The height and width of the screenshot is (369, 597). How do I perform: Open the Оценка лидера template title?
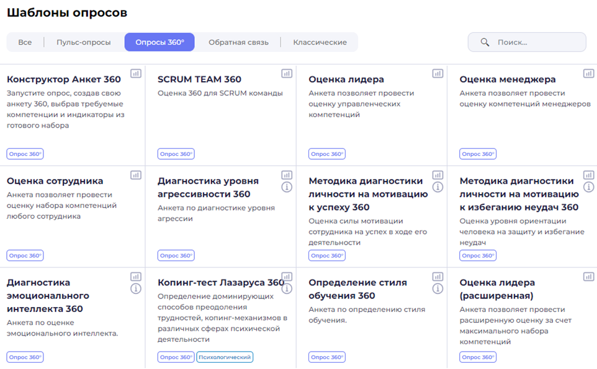[x=346, y=79]
